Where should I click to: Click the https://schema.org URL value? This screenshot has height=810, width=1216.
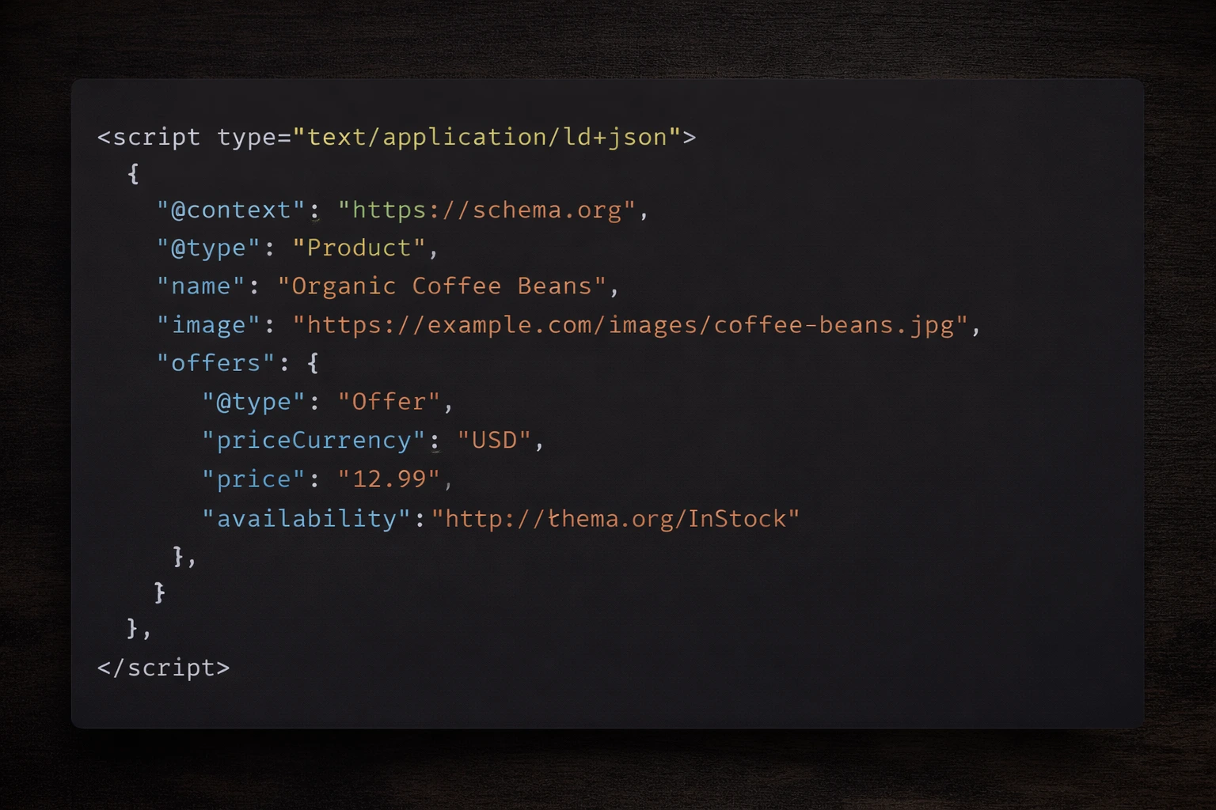[x=485, y=210]
